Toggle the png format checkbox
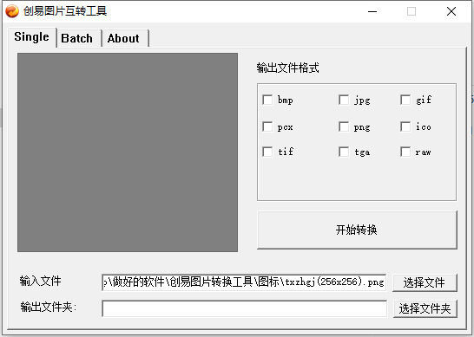Screen dimensions: 474x337 (x=344, y=126)
